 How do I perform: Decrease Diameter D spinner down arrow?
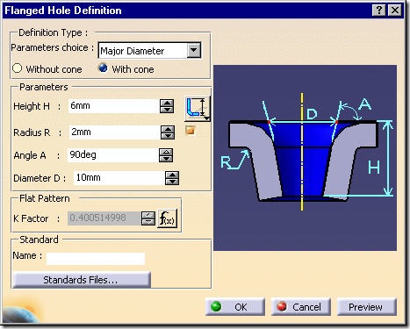pos(172,182)
